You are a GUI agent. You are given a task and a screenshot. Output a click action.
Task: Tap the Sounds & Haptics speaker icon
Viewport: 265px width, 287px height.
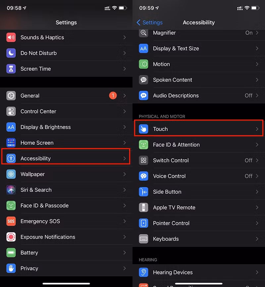click(x=11, y=37)
